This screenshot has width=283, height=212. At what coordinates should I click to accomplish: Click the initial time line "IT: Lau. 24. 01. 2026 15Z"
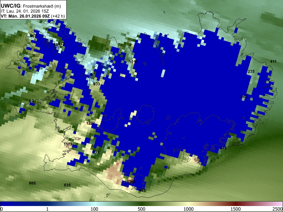25,11
